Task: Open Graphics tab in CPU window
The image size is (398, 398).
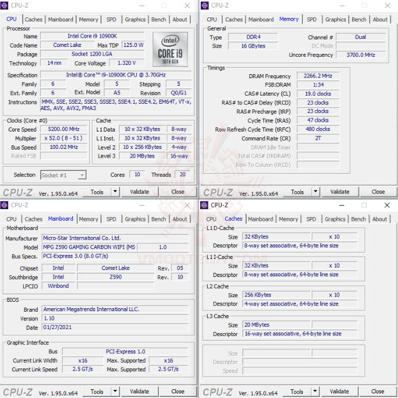Action: pyautogui.click(x=135, y=19)
